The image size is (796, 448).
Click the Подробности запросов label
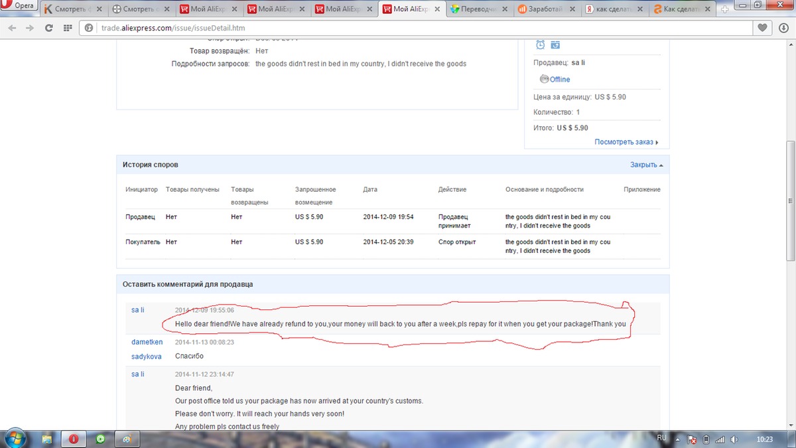[210, 64]
